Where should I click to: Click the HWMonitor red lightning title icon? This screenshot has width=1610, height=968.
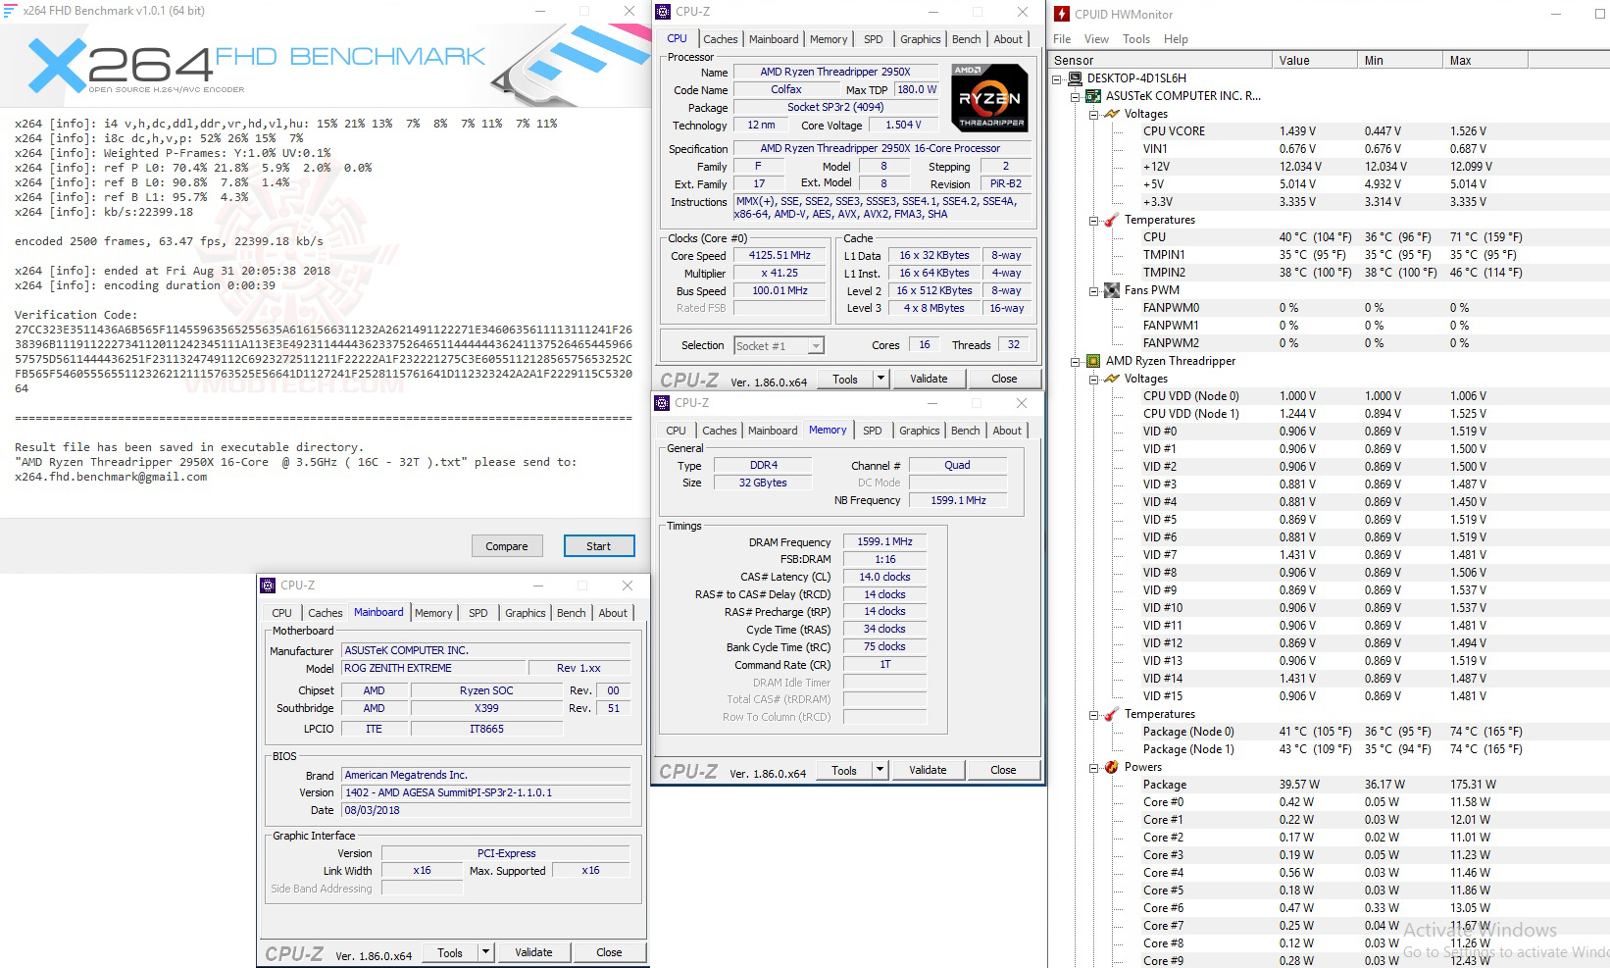pos(1062,14)
